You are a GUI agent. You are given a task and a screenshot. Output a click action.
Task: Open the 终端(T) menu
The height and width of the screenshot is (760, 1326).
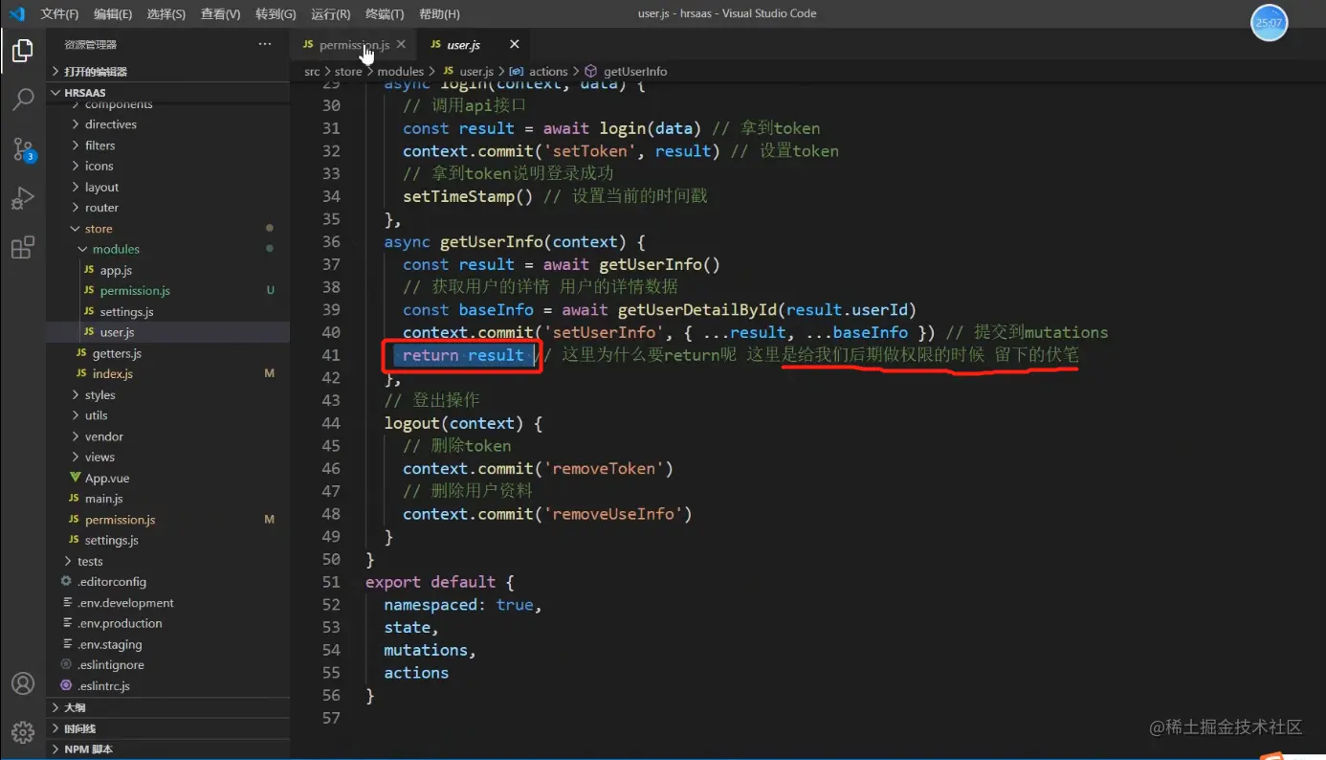pos(385,14)
